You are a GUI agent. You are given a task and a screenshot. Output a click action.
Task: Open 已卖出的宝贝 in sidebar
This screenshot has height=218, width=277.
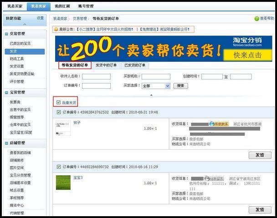click(20, 43)
